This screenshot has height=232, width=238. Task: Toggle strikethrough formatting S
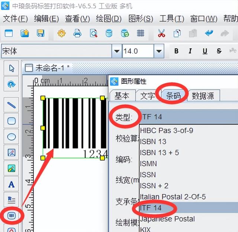219,51
